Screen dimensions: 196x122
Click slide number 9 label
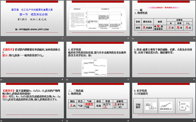[x=194, y=121]
